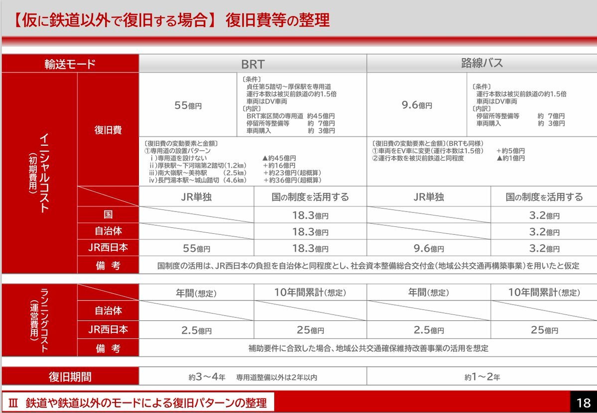Select the 復旧費 row label
The height and width of the screenshot is (413, 597).
click(x=108, y=130)
